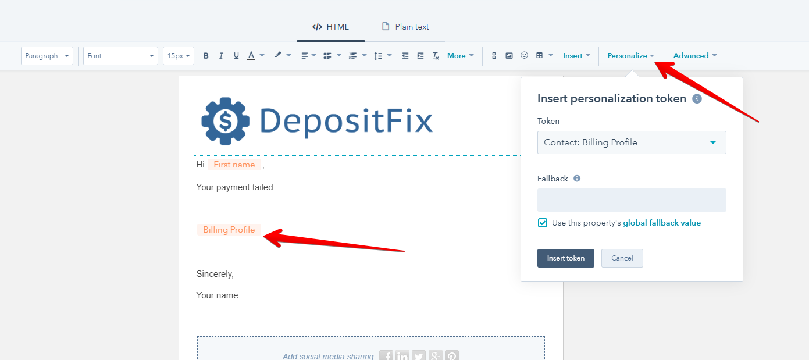Viewport: 809px width, 360px height.
Task: Apply bold formatting
Action: (206, 56)
